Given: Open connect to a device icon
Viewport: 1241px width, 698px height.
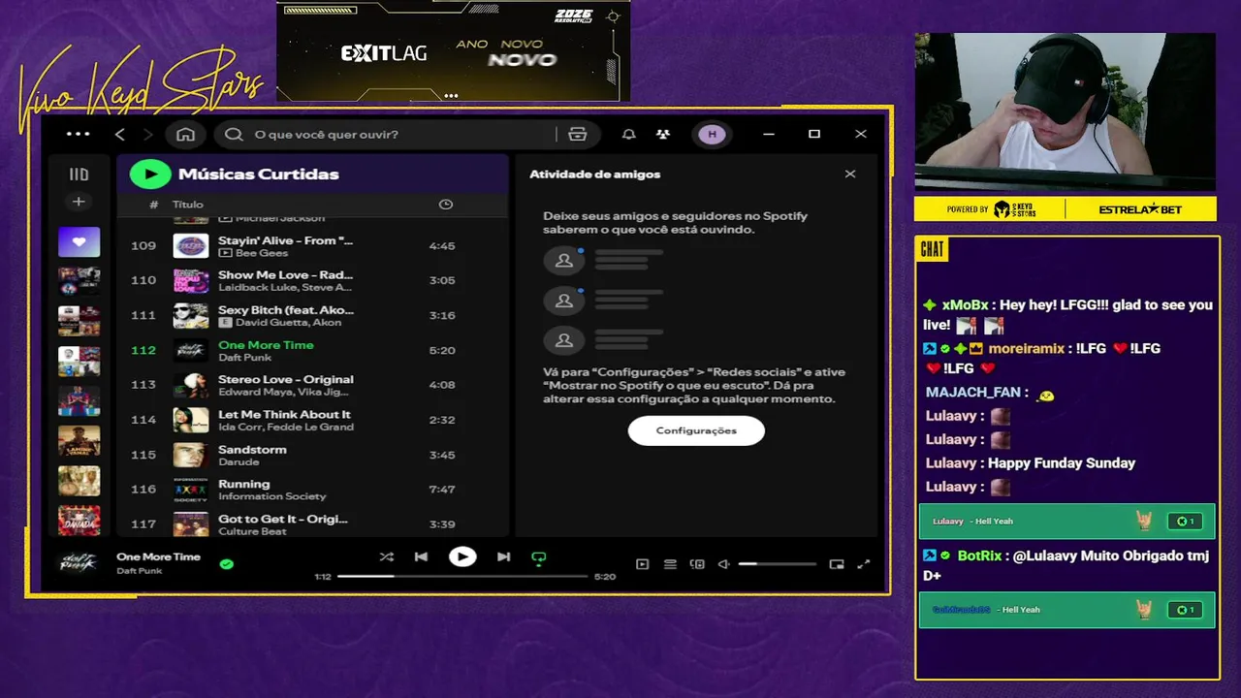Looking at the screenshot, I should 697,564.
